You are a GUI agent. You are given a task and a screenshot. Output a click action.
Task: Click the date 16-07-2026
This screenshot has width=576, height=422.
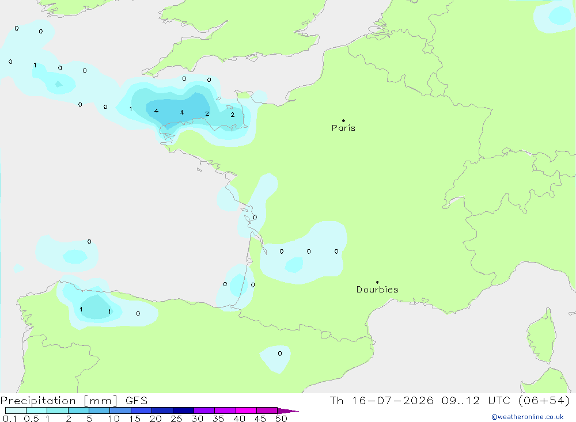[x=392, y=400]
